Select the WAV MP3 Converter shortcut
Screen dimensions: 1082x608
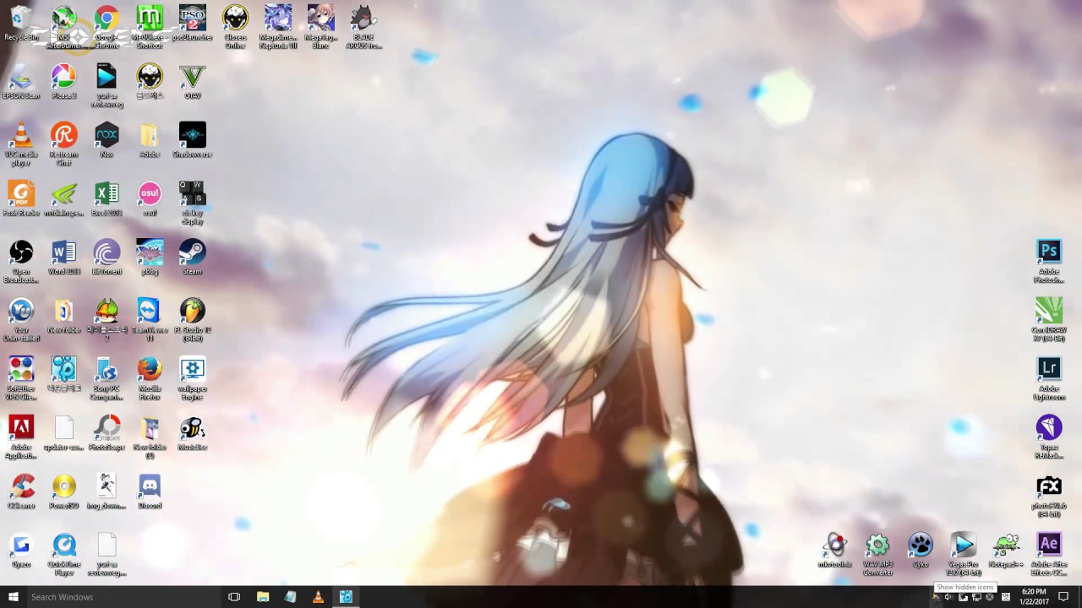tap(877, 553)
